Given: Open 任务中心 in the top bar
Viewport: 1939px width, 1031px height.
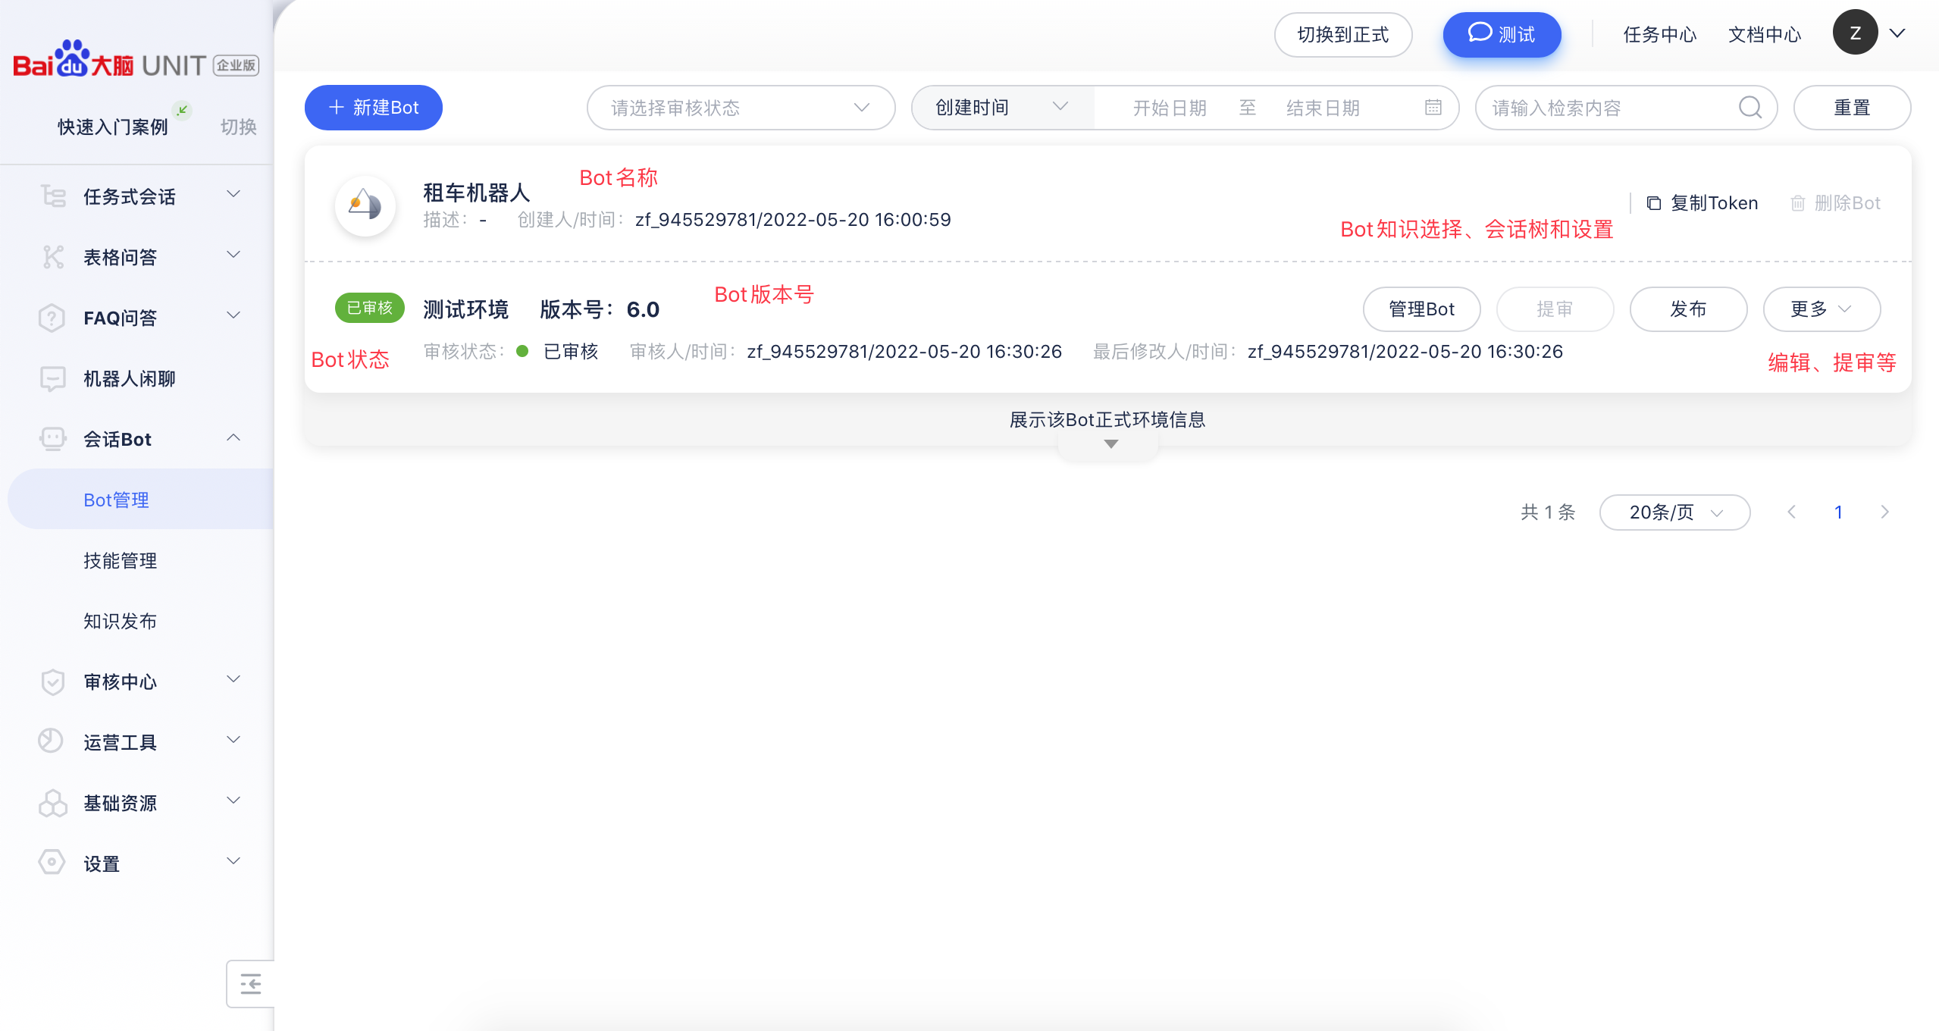Looking at the screenshot, I should point(1659,35).
